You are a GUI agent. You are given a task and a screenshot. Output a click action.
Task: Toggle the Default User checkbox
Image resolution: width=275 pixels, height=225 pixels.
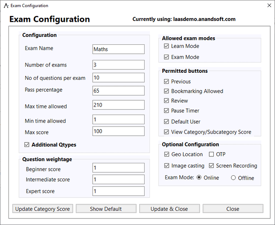click(166, 122)
